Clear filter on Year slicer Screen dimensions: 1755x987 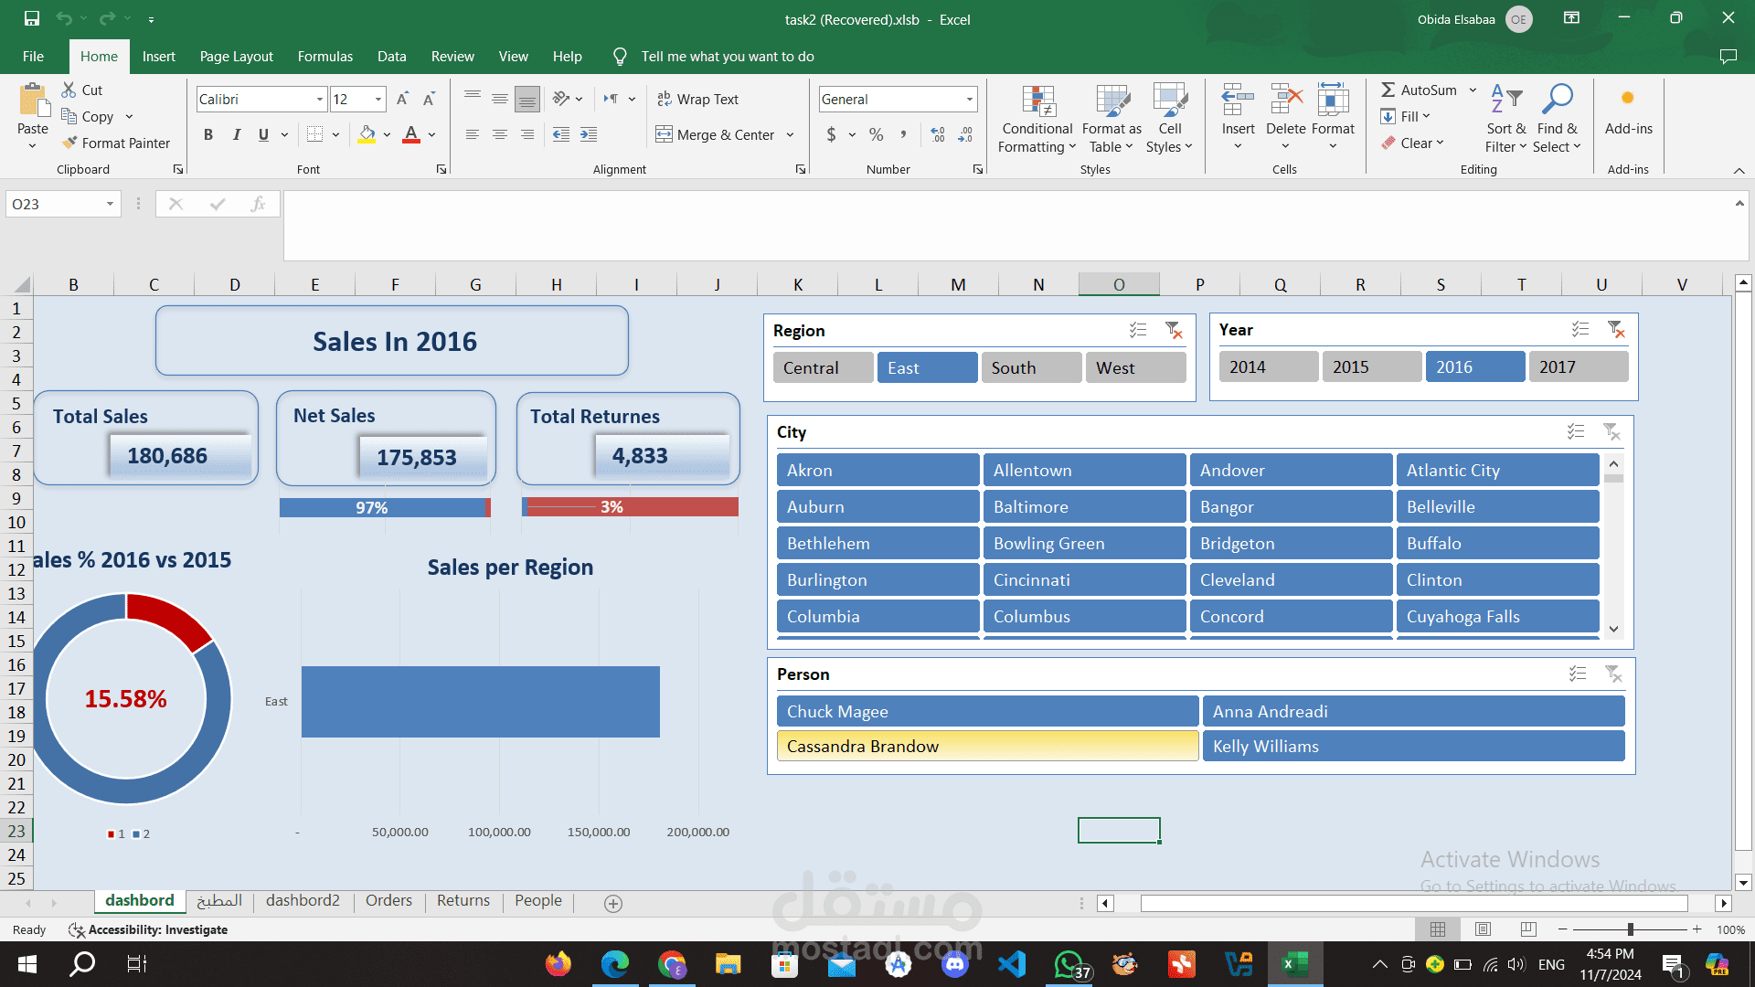pyautogui.click(x=1616, y=329)
